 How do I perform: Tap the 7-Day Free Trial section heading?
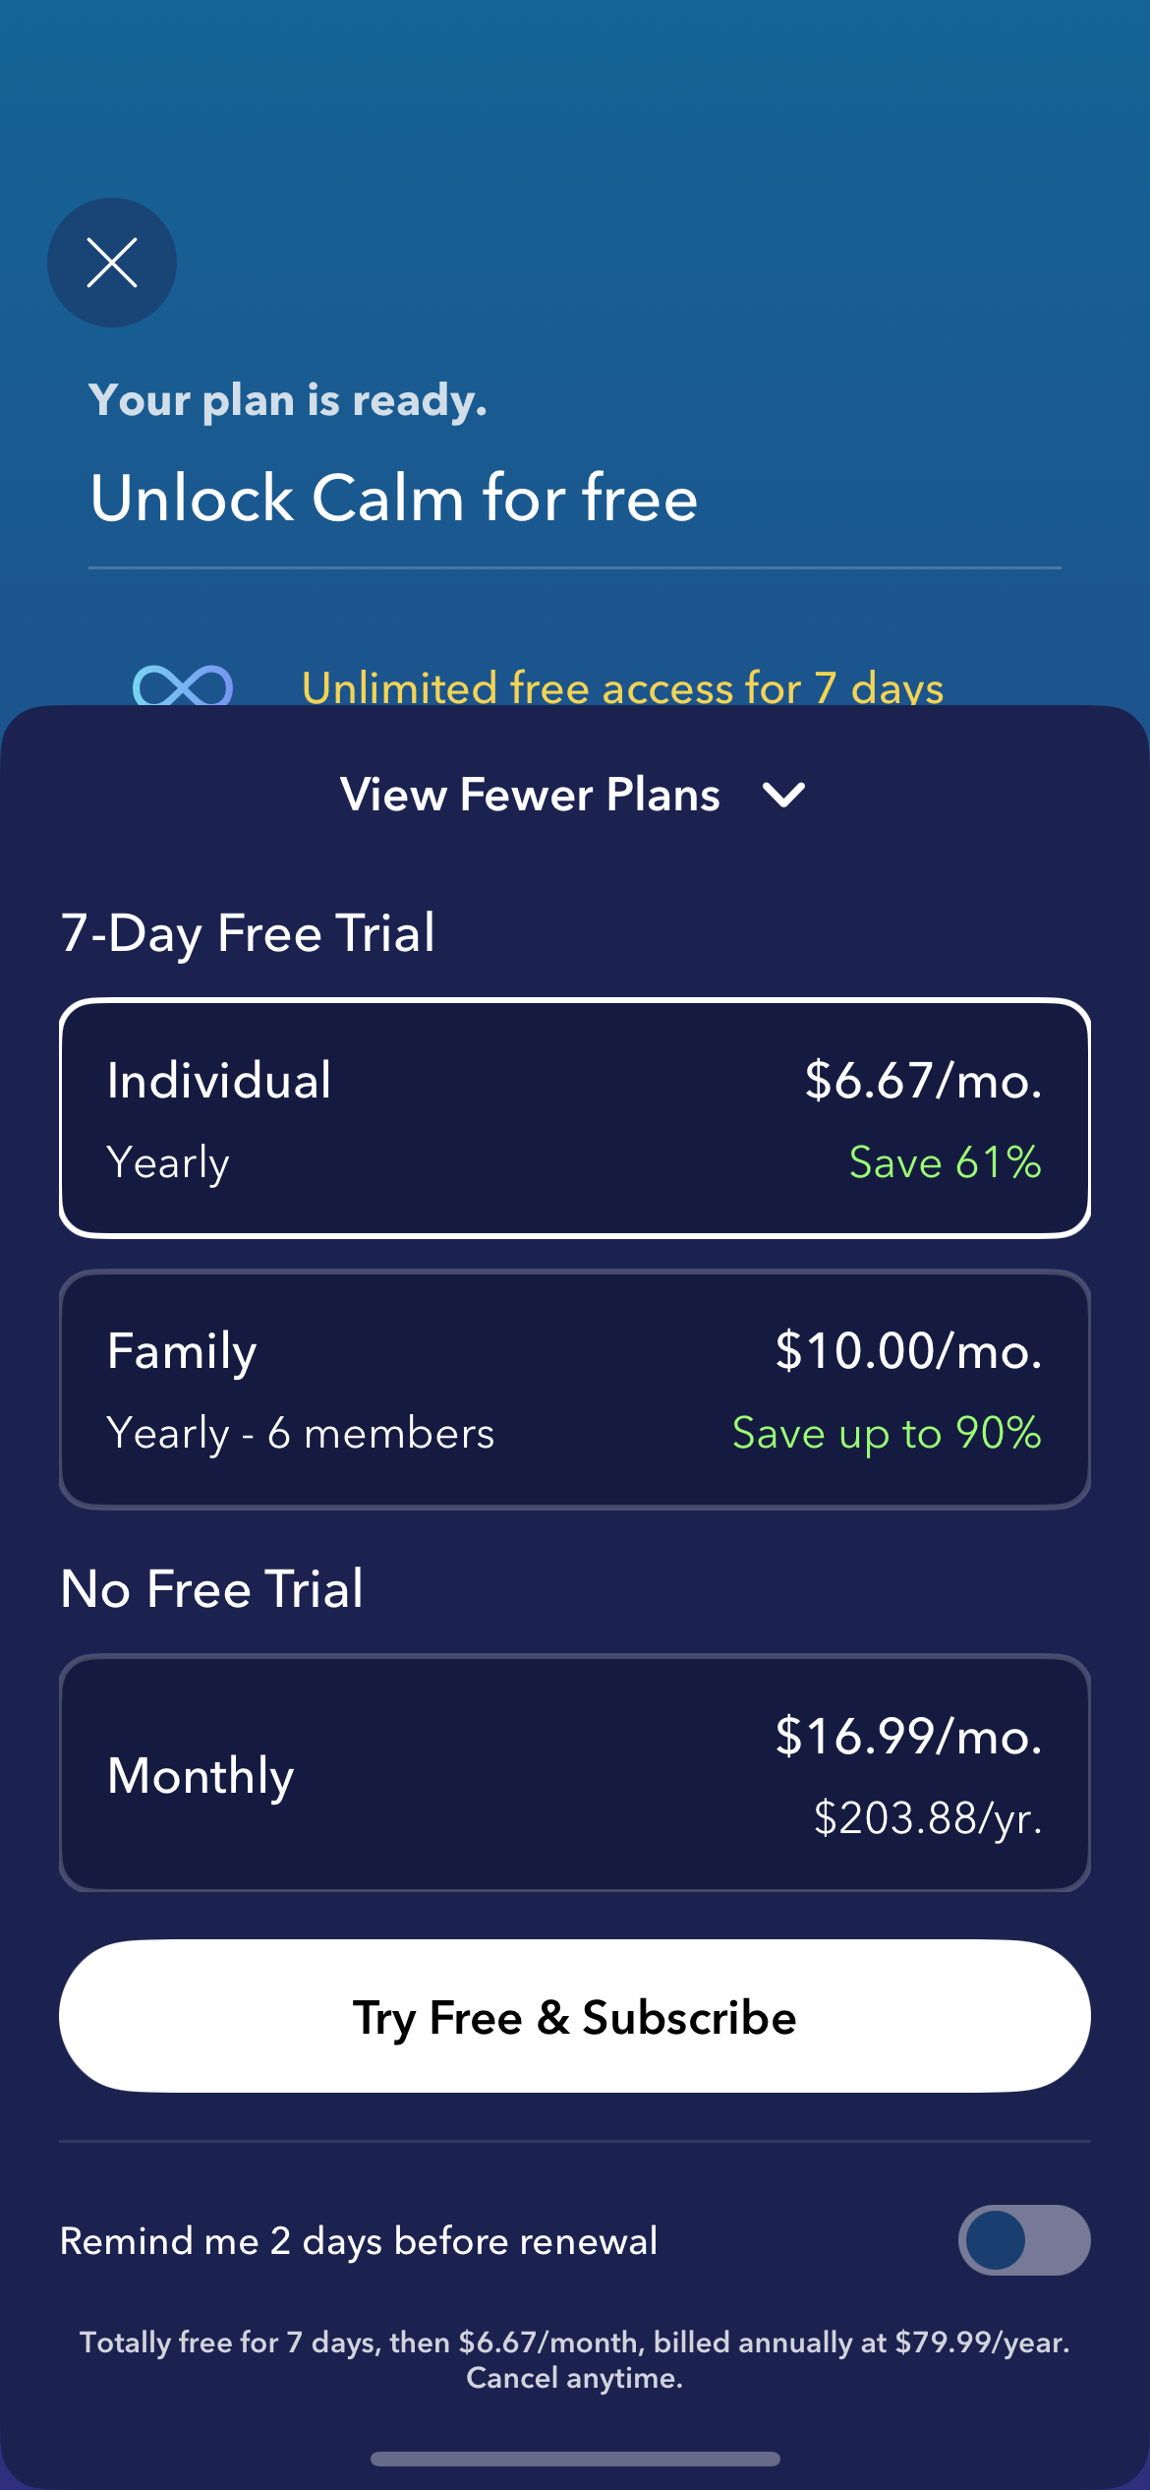click(x=248, y=932)
